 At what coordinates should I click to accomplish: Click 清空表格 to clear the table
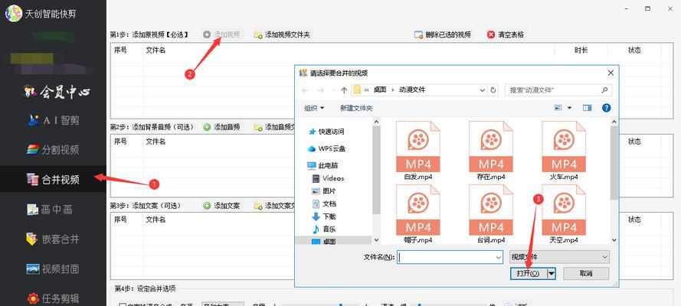[x=506, y=34]
